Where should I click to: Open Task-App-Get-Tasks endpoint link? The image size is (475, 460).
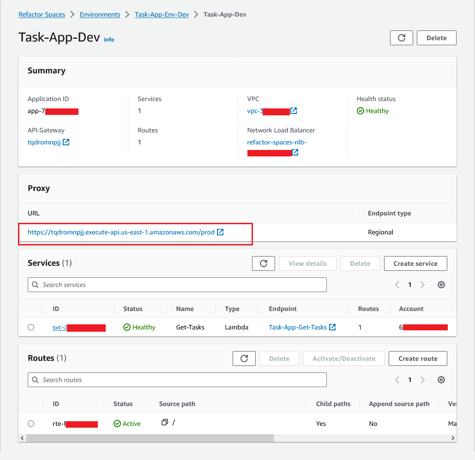point(298,327)
